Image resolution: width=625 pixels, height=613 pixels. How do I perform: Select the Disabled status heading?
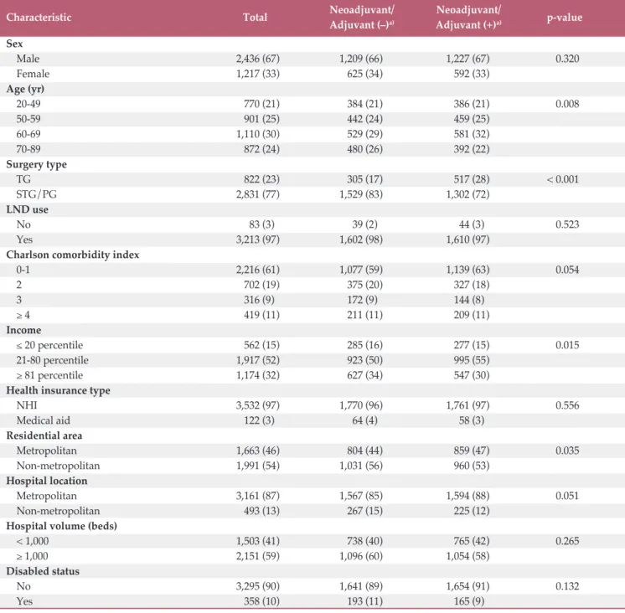click(43, 572)
